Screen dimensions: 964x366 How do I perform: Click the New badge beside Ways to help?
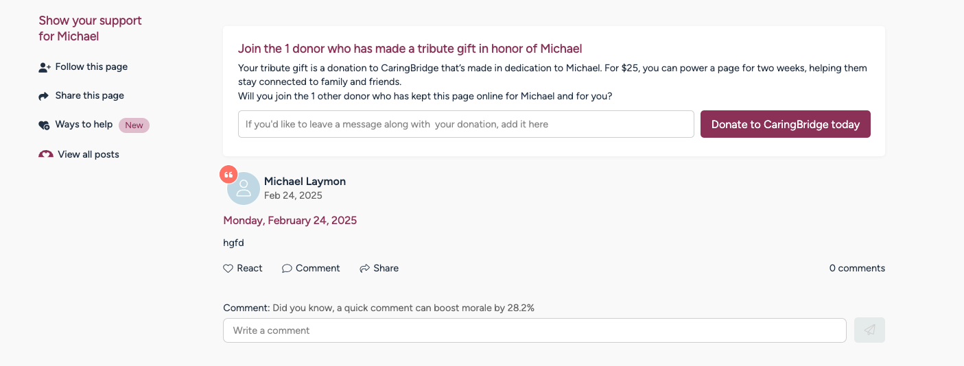click(134, 125)
